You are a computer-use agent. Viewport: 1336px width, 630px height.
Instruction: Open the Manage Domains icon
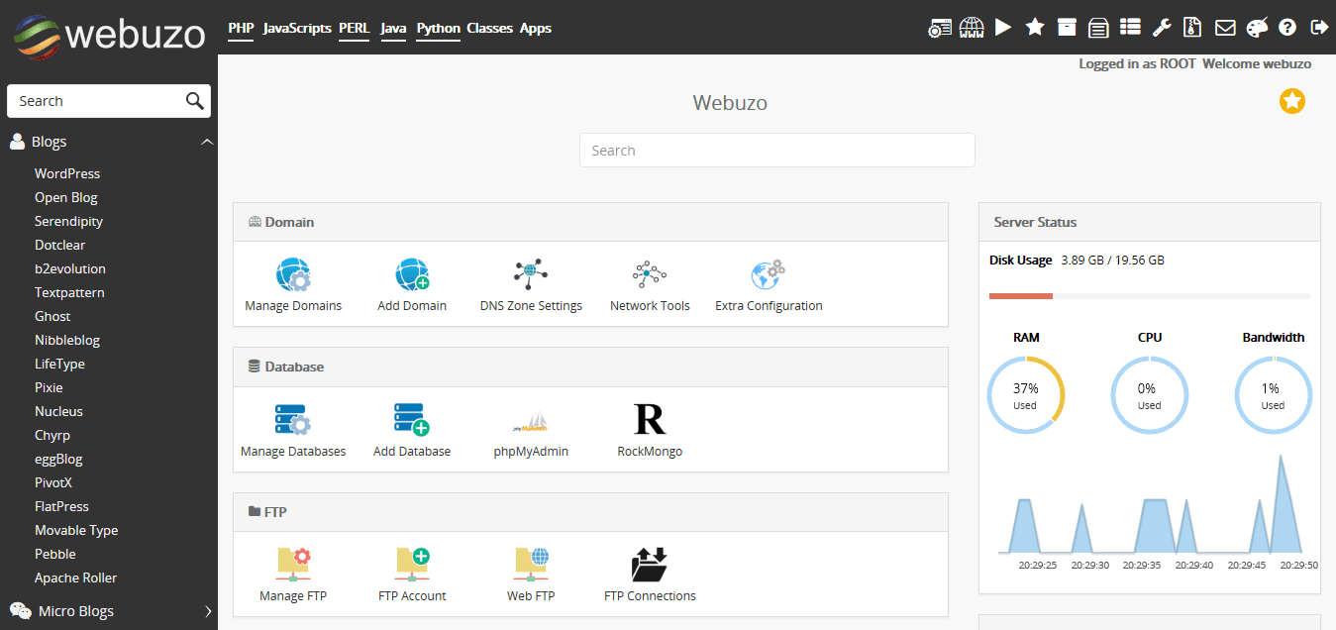pos(293,274)
